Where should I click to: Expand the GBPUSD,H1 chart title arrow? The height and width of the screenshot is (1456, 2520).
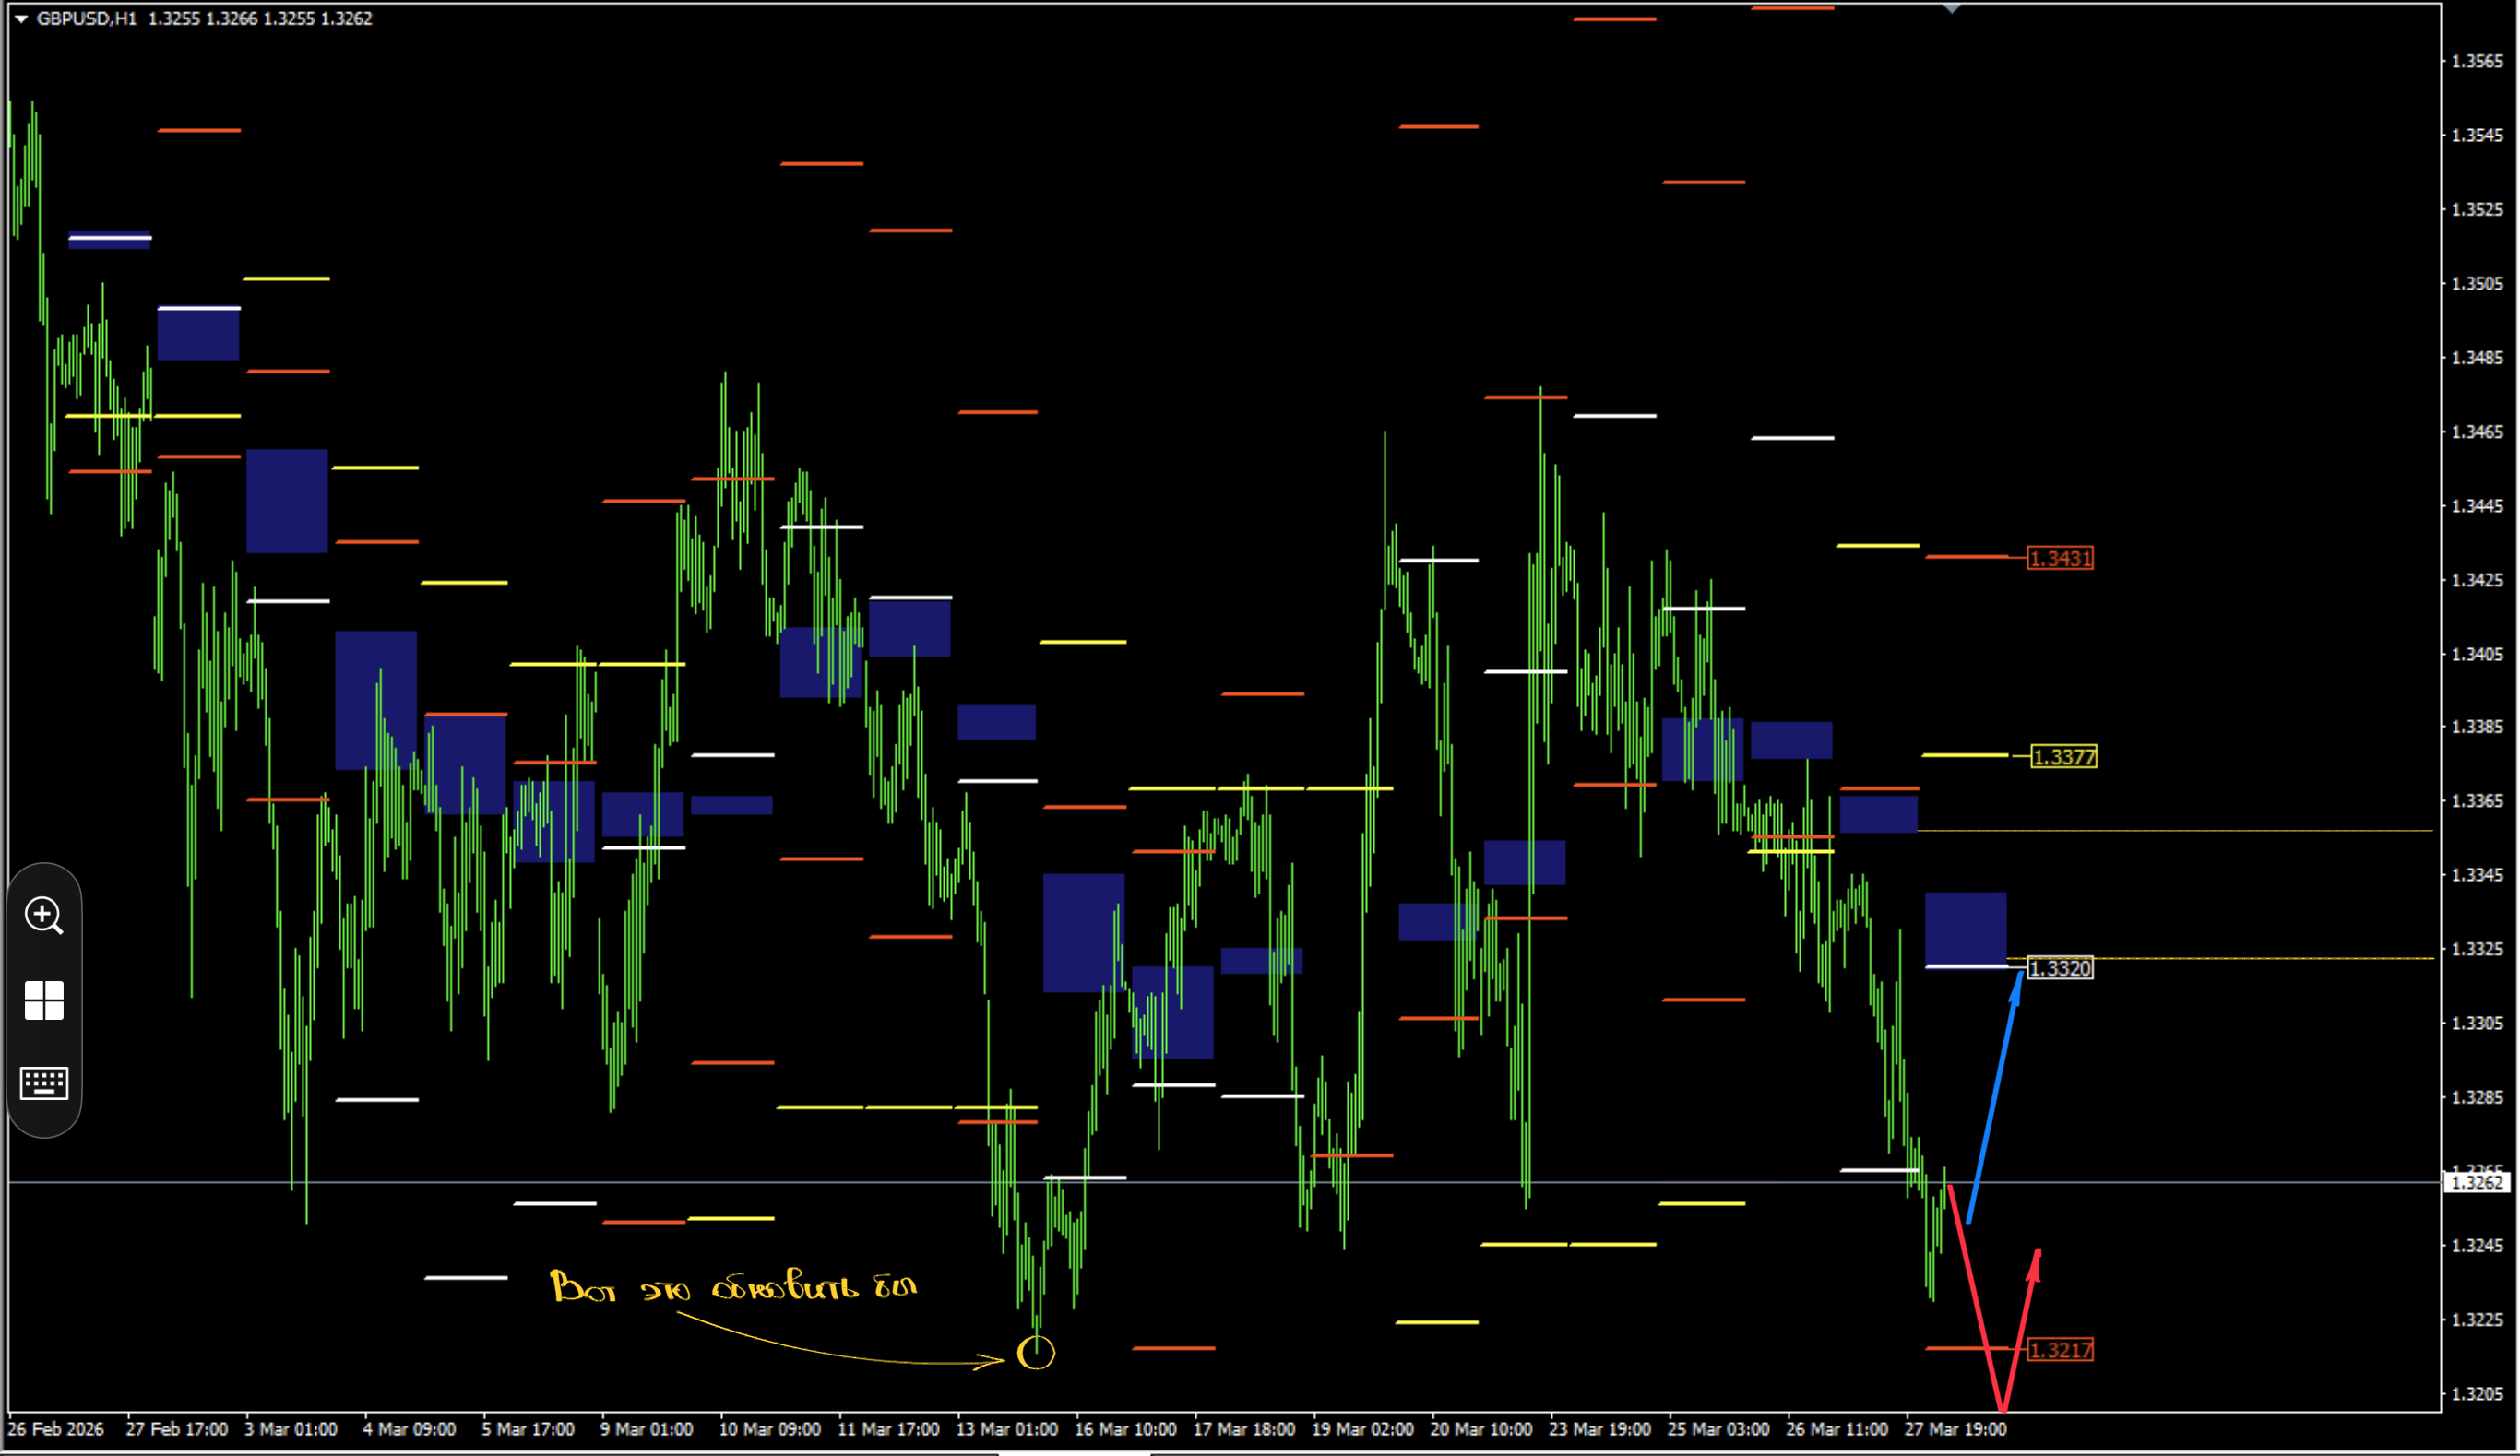(x=20, y=18)
